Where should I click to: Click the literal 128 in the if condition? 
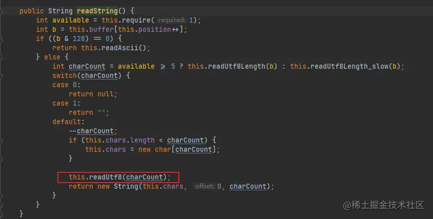pos(79,38)
